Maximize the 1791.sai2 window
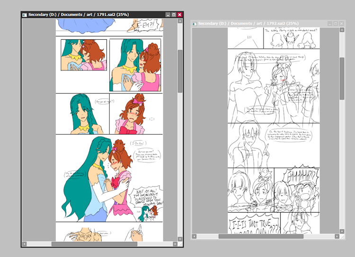 click(x=174, y=15)
